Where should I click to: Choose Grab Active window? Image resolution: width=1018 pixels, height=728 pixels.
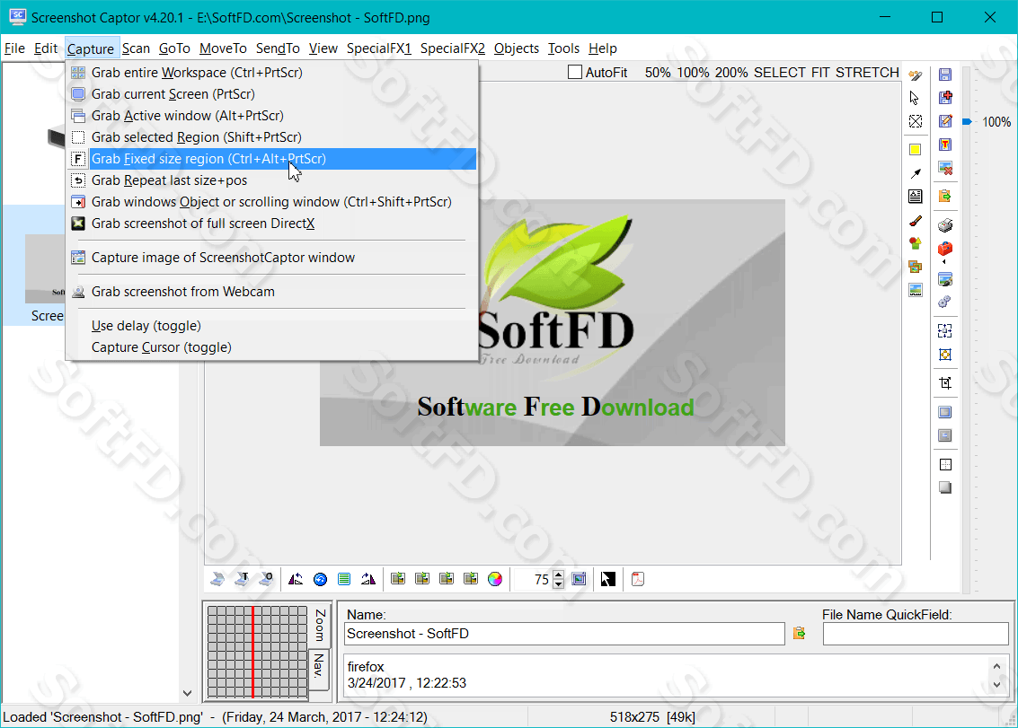(272, 116)
